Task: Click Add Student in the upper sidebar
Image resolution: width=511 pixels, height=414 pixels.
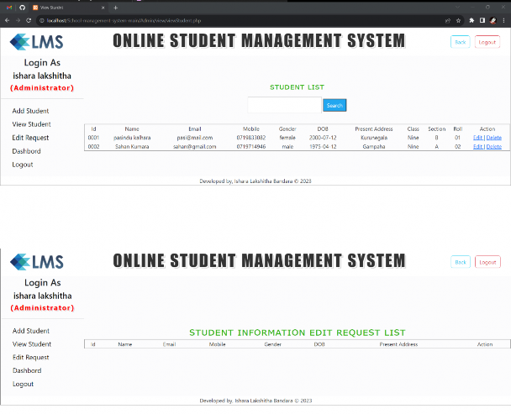Action: coord(30,111)
